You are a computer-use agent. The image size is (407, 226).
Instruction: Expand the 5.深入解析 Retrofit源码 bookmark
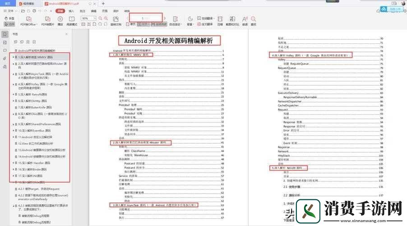(x=14, y=94)
